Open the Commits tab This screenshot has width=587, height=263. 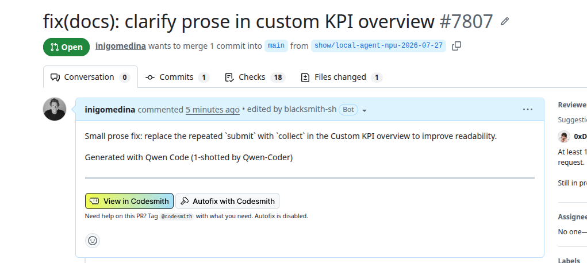click(x=177, y=78)
